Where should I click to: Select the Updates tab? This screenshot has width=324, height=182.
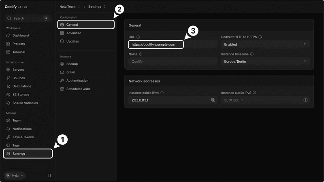pyautogui.click(x=86, y=41)
